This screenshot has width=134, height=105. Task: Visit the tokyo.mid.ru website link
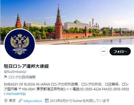tap(33, 101)
